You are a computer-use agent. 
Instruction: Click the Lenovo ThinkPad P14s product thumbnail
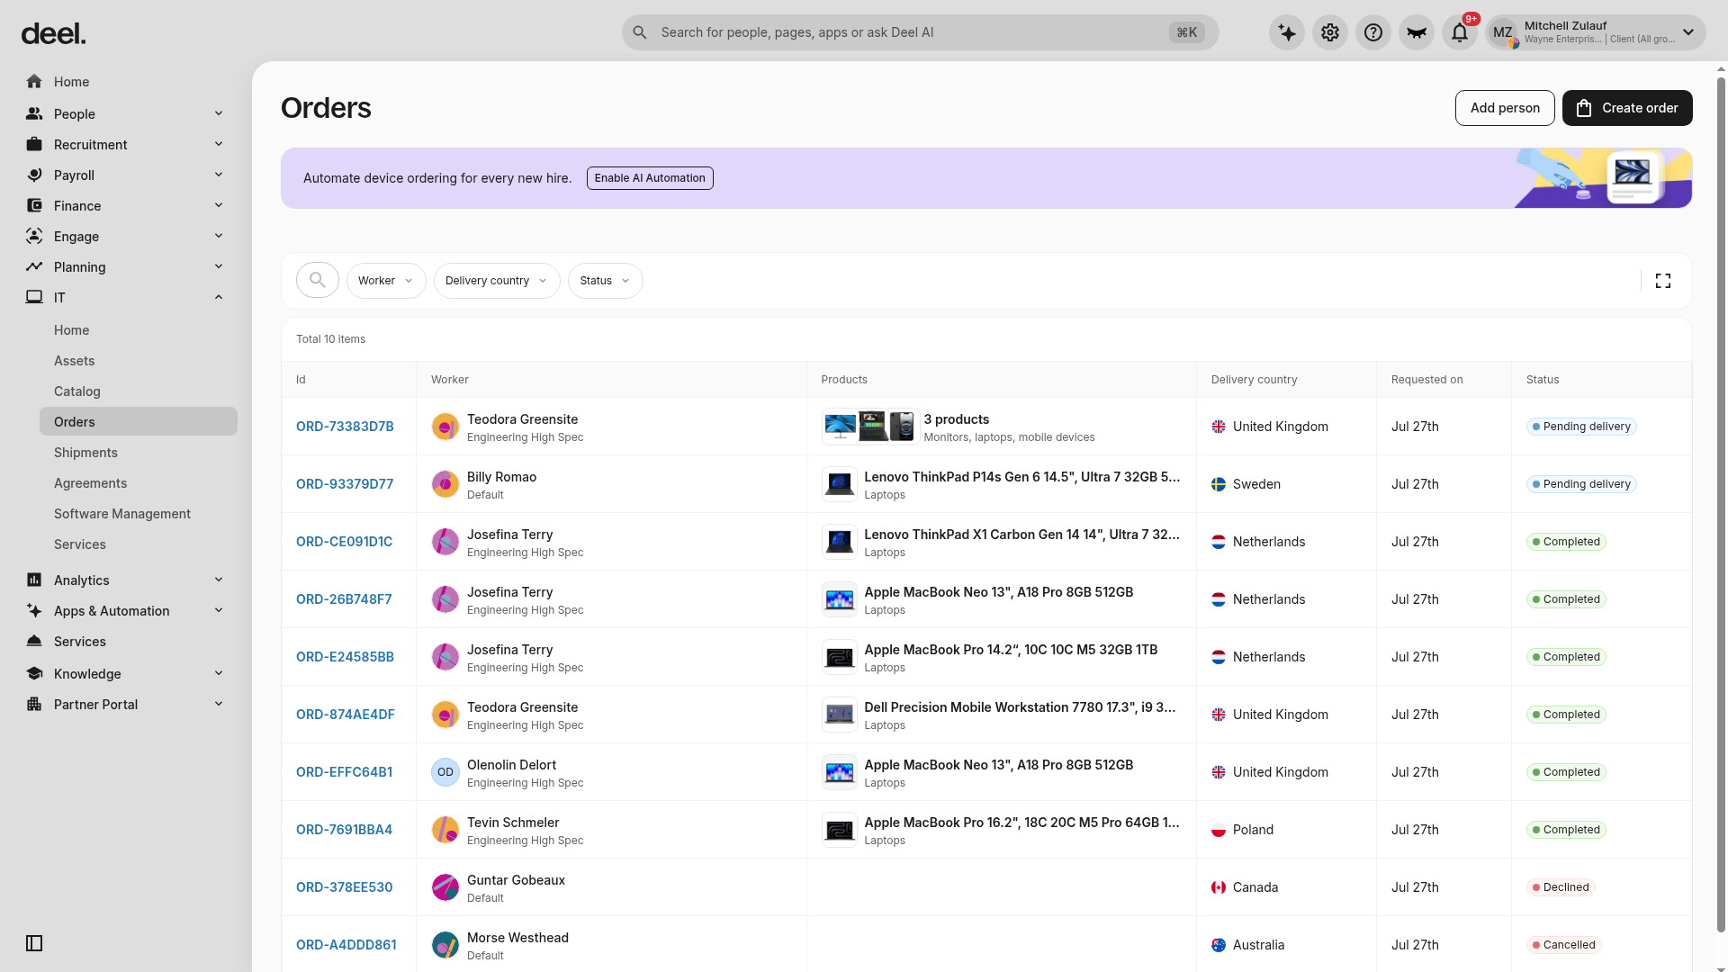coord(839,484)
